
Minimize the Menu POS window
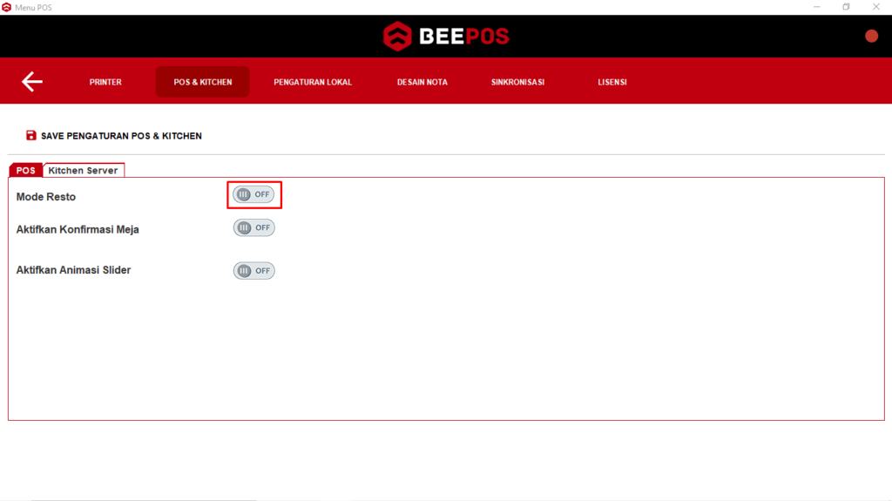click(816, 7)
